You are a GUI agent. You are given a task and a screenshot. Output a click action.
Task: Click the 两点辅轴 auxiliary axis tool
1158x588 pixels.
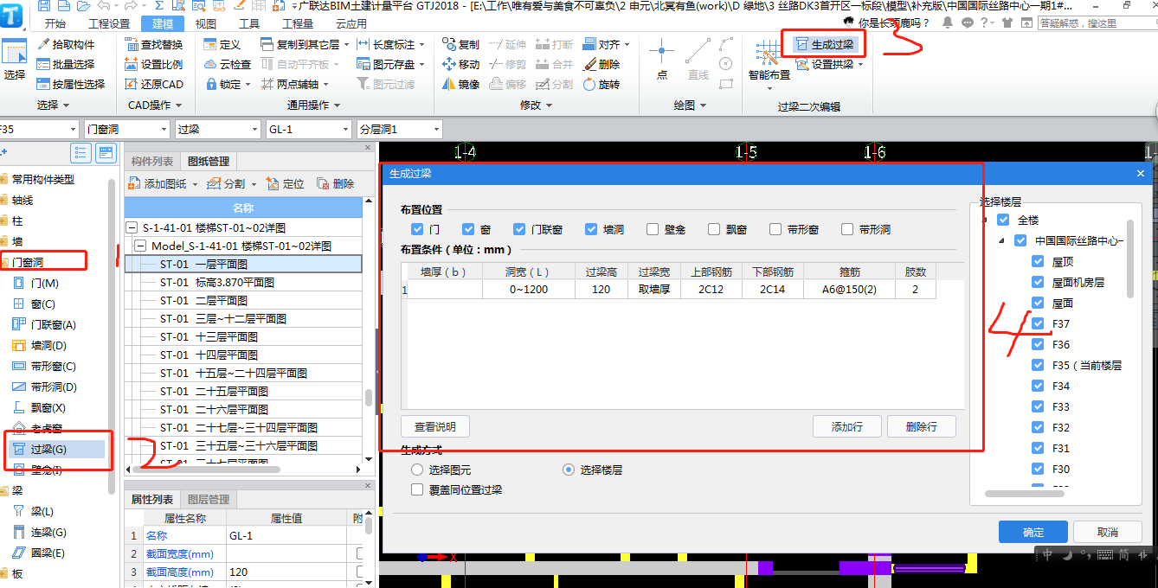[289, 84]
